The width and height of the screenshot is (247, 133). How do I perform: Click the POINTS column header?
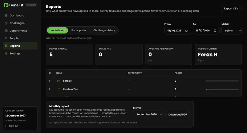pyautogui.click(x=178, y=73)
